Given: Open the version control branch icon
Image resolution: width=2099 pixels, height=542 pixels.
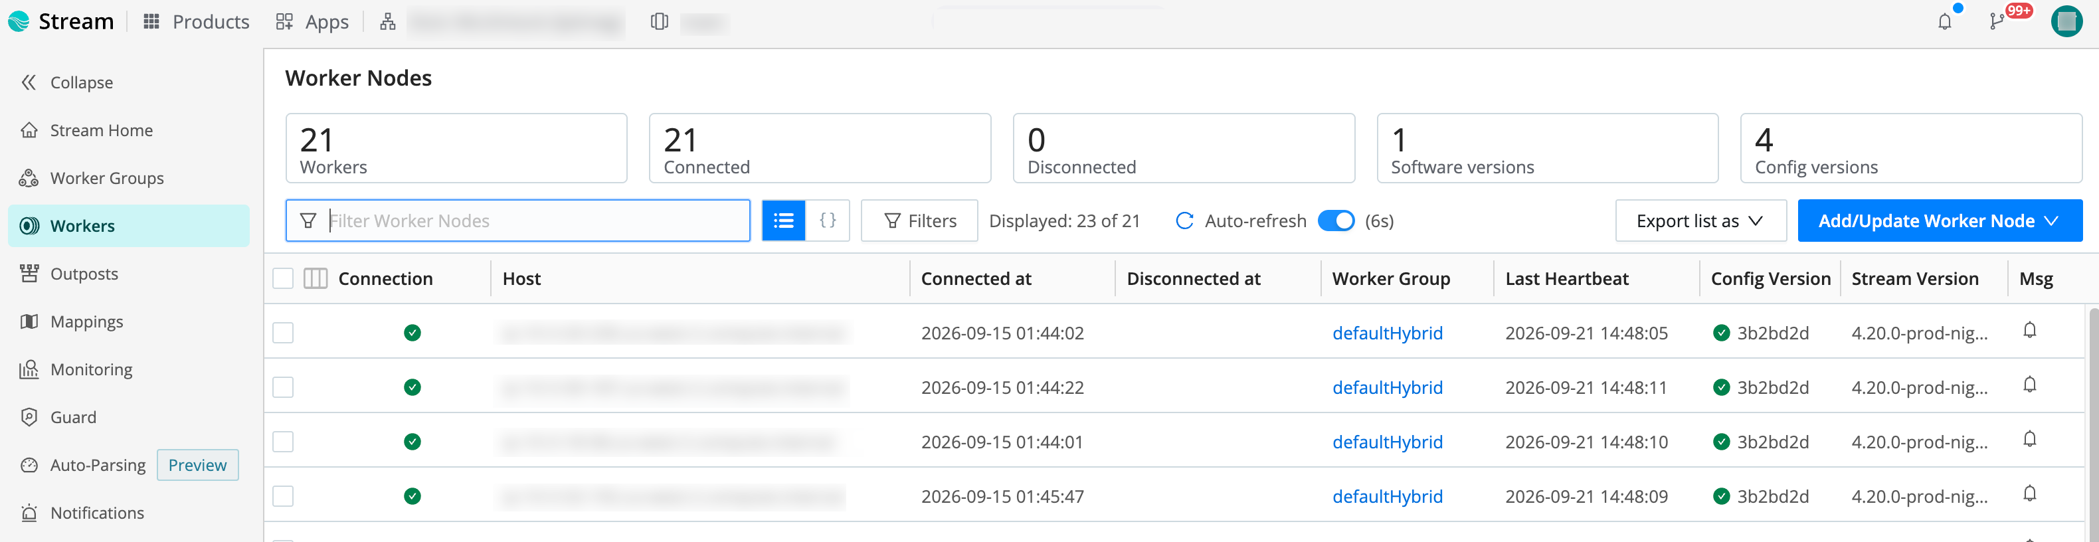Looking at the screenshot, I should [x=1997, y=22].
